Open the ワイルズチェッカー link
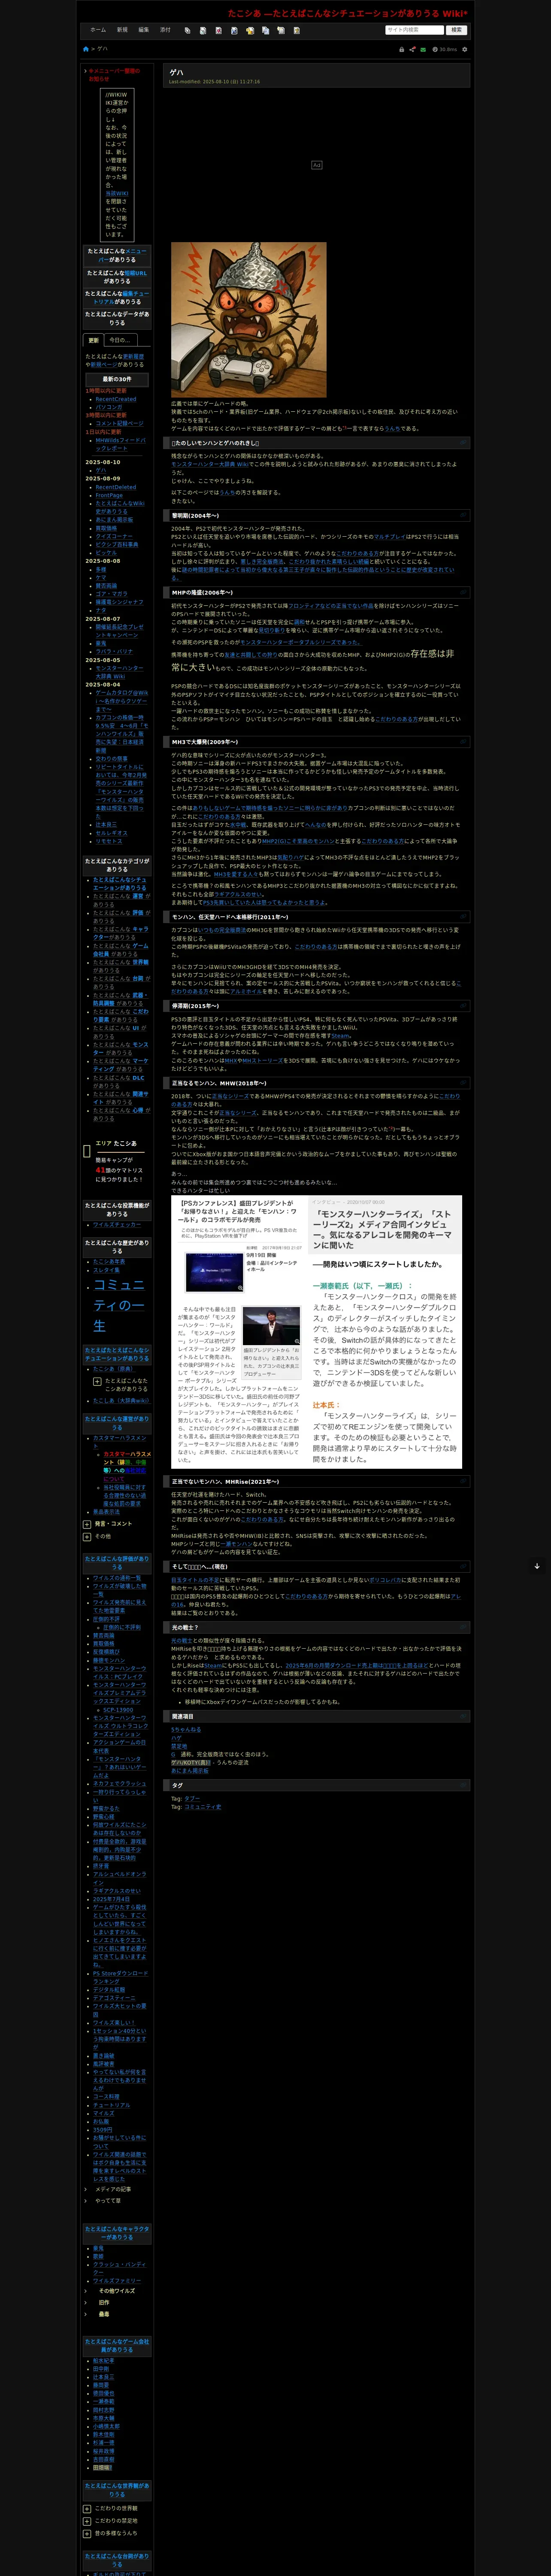This screenshot has height=2576, width=551. [117, 1224]
